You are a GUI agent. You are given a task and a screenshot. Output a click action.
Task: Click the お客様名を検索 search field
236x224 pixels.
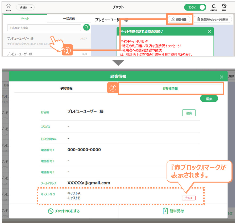coord(44,28)
